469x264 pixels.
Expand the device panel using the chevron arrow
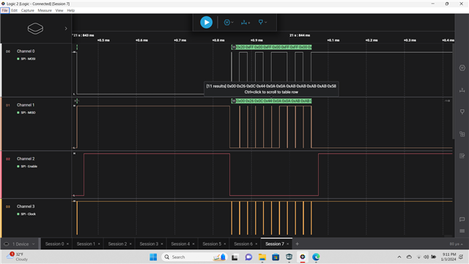[66, 29]
